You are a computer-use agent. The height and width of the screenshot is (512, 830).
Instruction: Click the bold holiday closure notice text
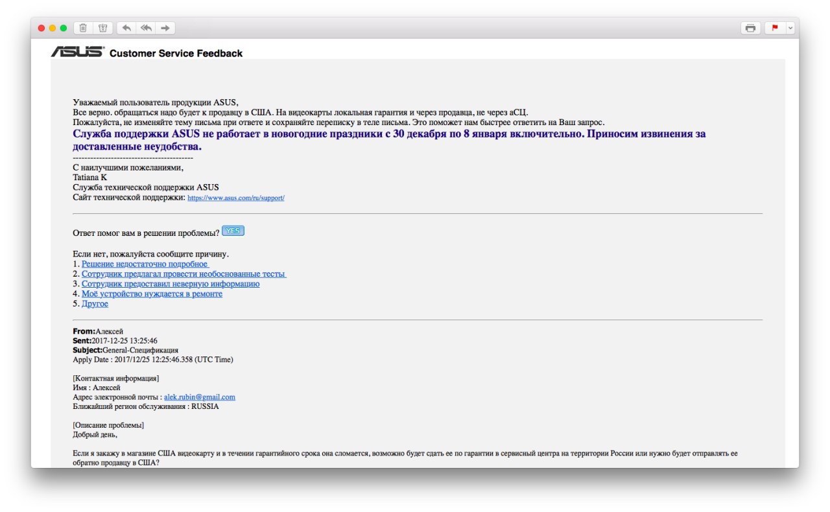(x=389, y=140)
